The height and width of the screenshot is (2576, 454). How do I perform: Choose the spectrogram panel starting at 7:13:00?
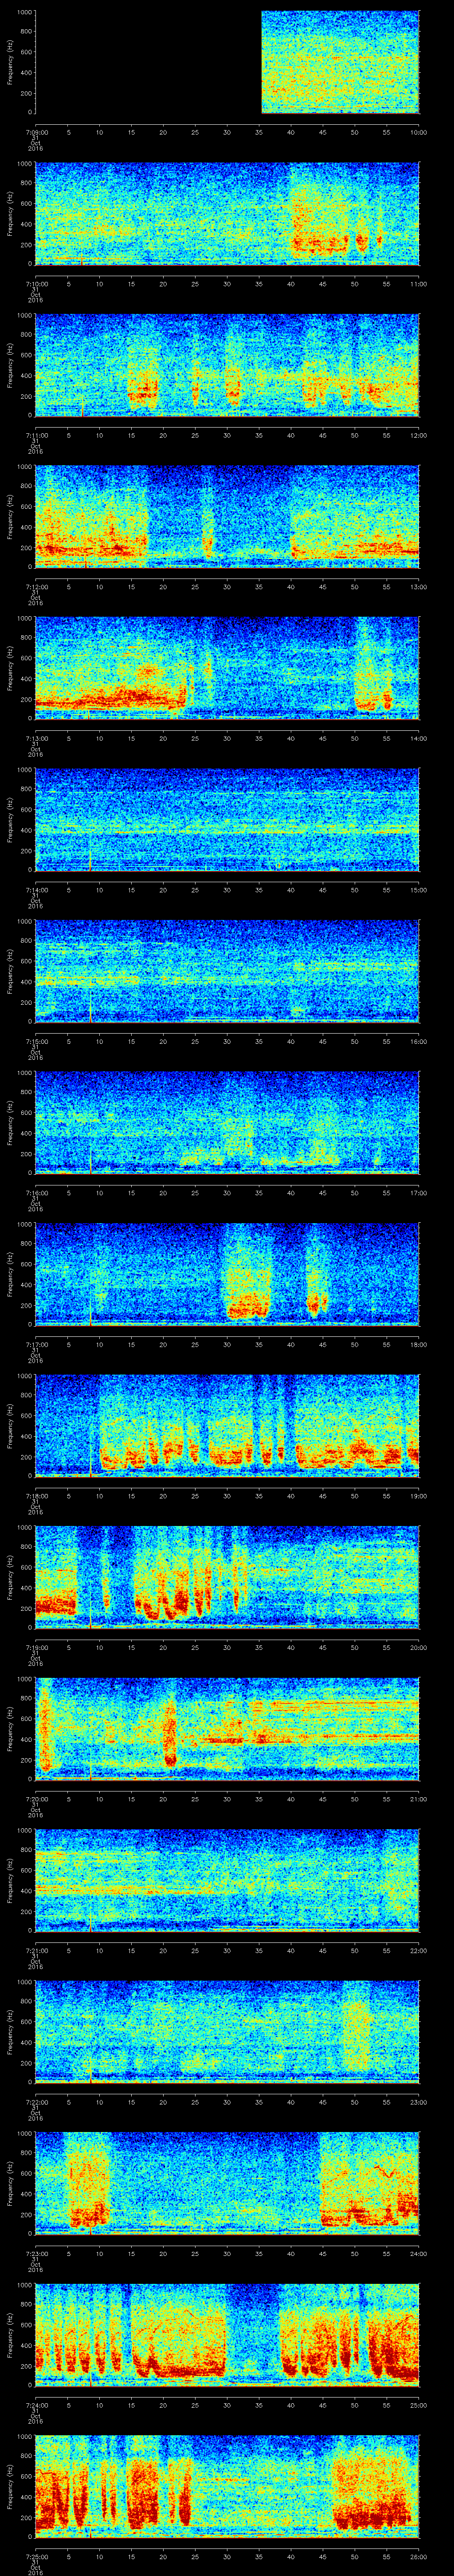pos(227,668)
